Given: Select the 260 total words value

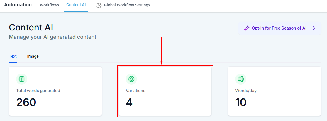Looking at the screenshot, I should [x=26, y=102].
